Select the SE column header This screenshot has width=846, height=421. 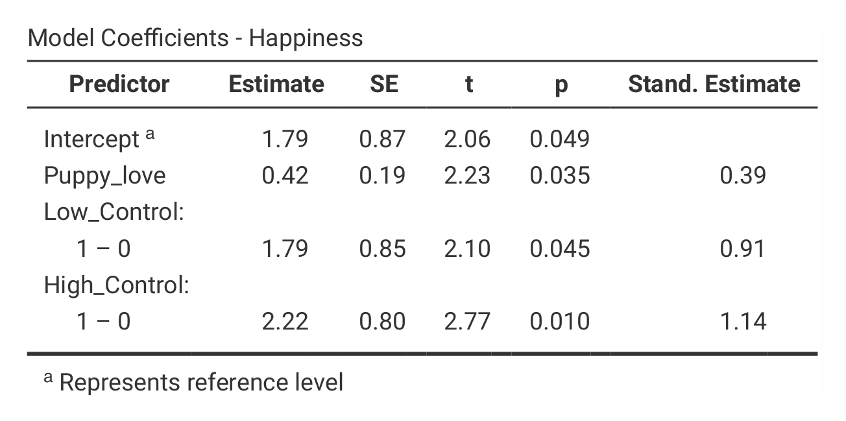[383, 84]
